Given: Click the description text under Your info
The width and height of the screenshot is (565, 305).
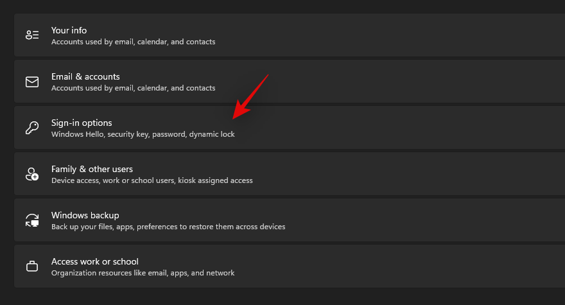Looking at the screenshot, I should click(134, 42).
